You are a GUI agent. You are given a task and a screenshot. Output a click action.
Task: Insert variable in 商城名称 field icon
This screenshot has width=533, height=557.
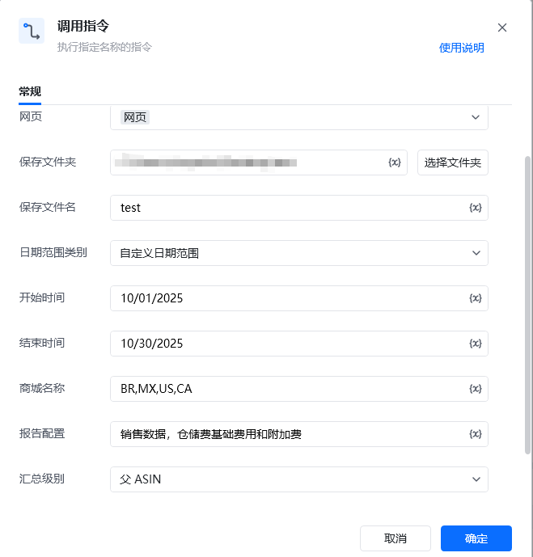(476, 389)
